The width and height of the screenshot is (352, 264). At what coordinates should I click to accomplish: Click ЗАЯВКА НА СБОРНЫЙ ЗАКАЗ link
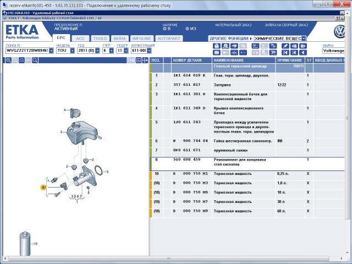[x=286, y=25]
